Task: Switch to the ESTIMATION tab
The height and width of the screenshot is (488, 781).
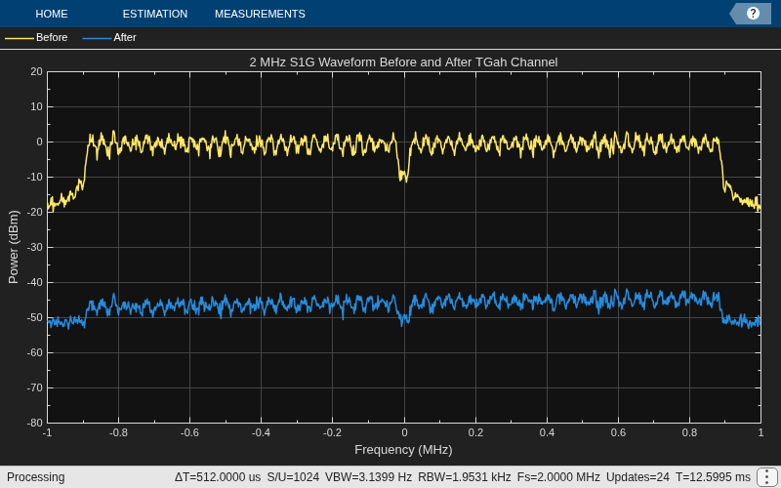Action: coord(155,14)
